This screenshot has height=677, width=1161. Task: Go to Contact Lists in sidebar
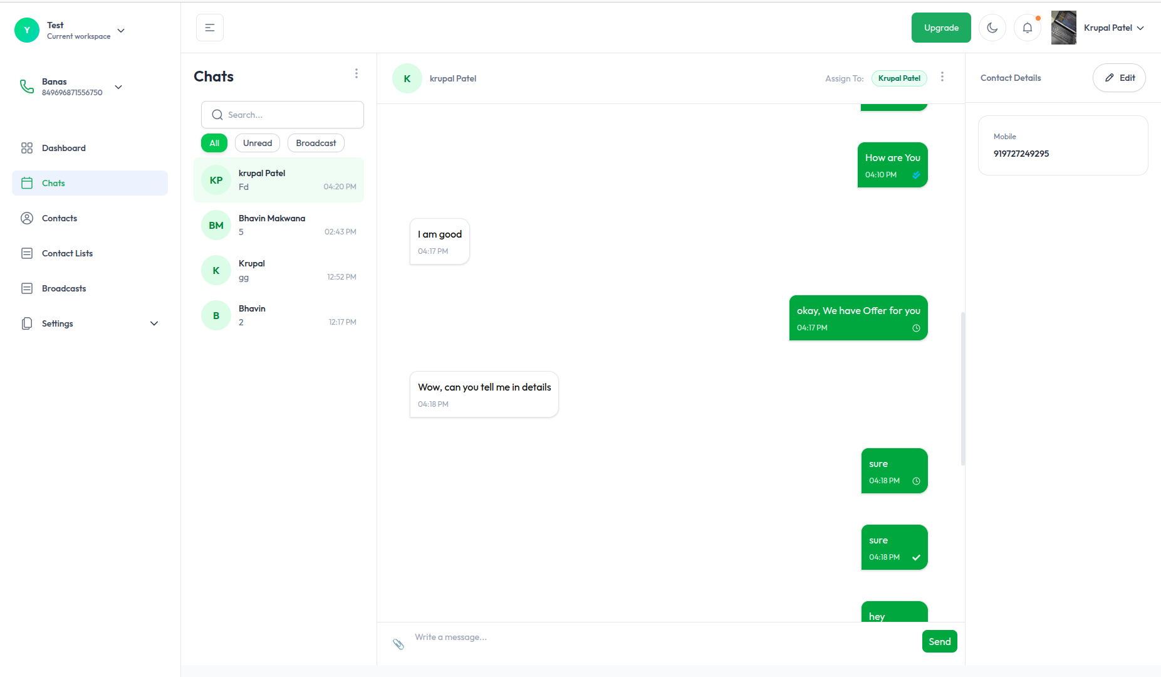click(67, 253)
